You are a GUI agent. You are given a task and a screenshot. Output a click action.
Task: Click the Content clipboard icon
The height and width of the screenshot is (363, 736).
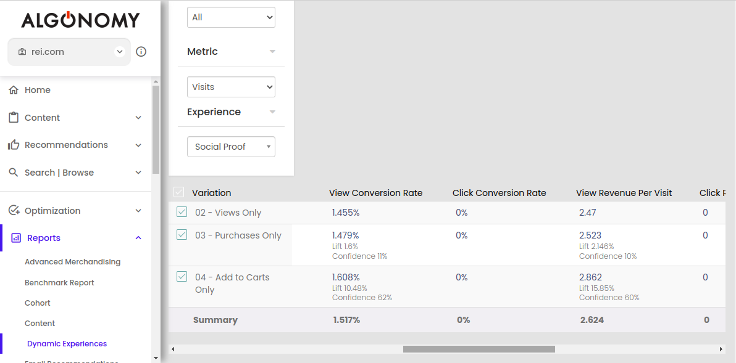pos(14,117)
